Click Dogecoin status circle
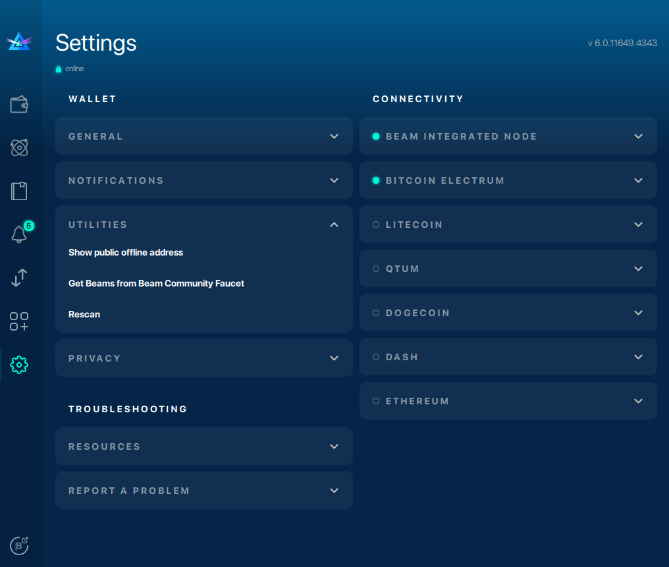Image resolution: width=669 pixels, height=567 pixels. tap(376, 313)
